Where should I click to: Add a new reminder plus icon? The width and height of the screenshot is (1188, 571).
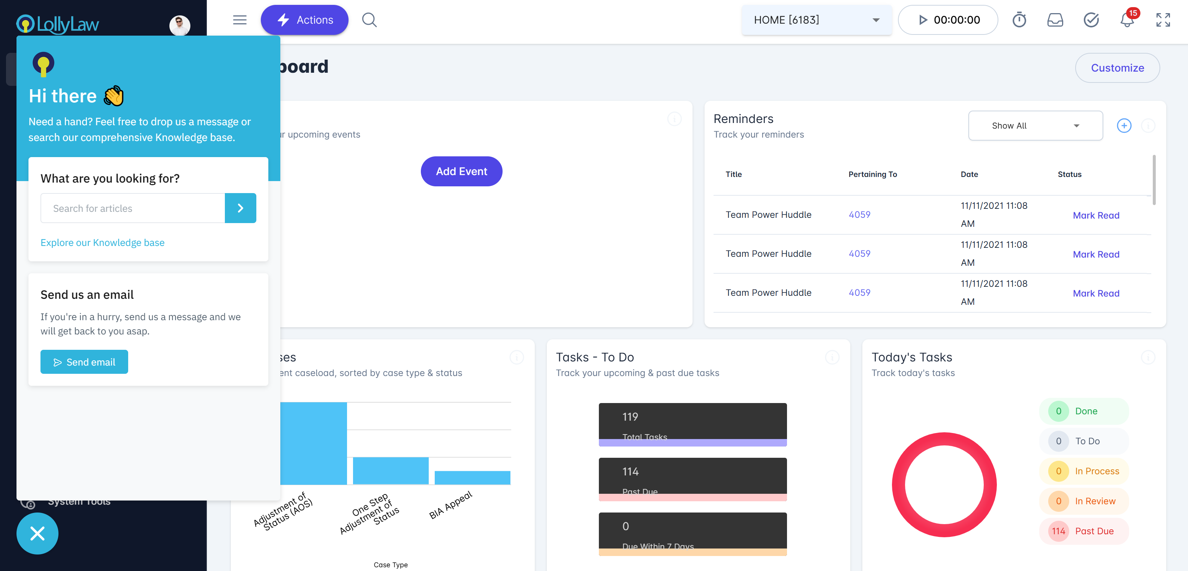(1124, 126)
